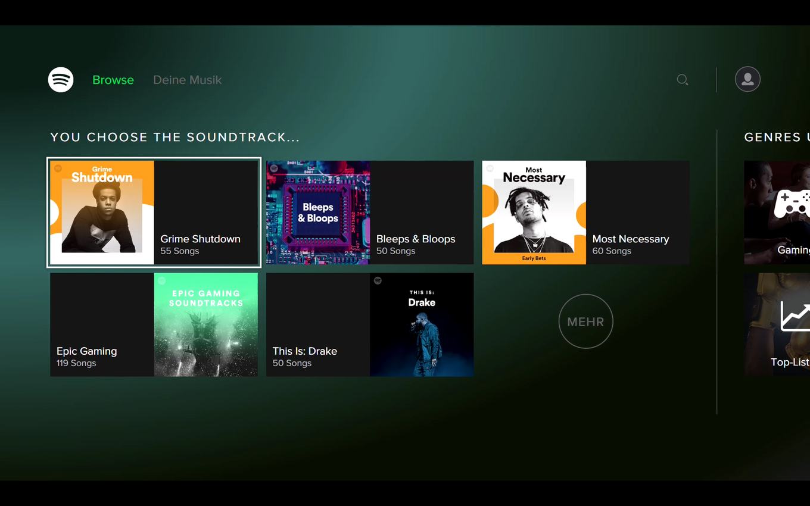
Task: Select the Top-Lists chart icon tile
Action: pos(777,324)
